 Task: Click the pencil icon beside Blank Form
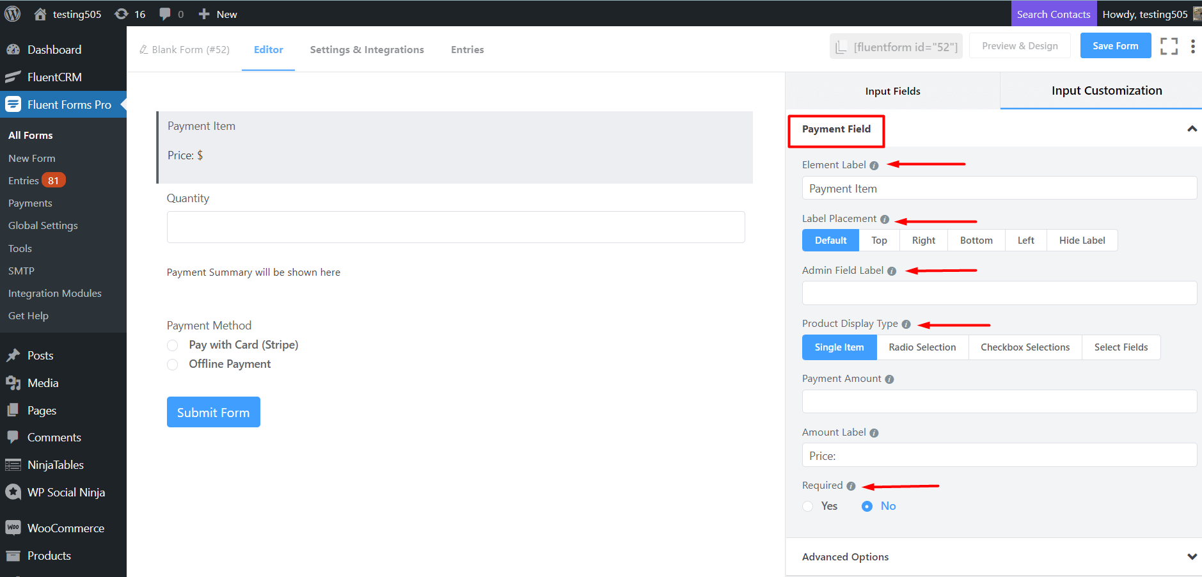point(144,50)
